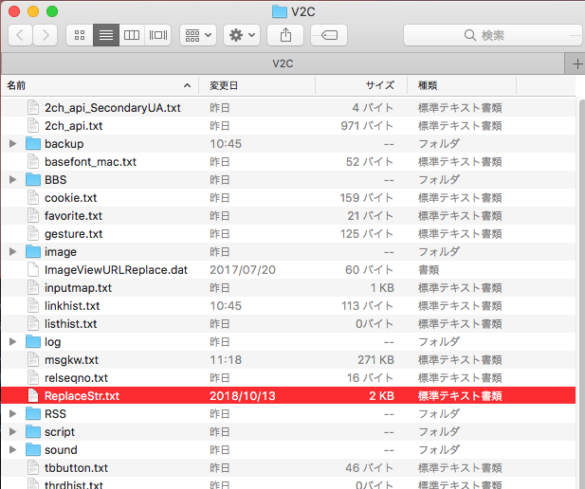
Task: Click the ImageViewURLReplace.dat document icon
Action: (x=33, y=269)
